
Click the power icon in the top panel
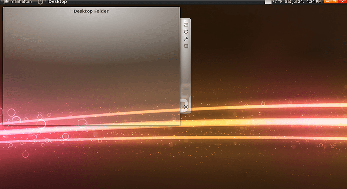pyautogui.click(x=40, y=2)
